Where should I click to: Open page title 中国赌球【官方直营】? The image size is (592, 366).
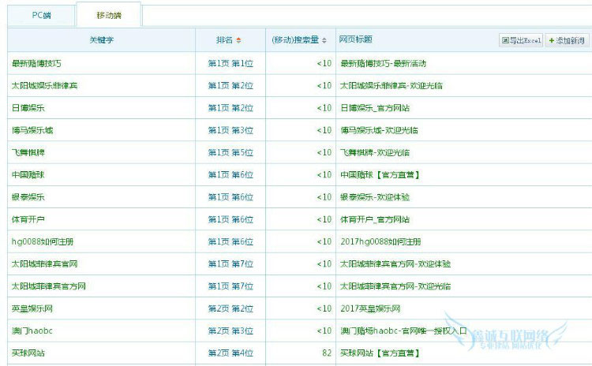point(377,175)
